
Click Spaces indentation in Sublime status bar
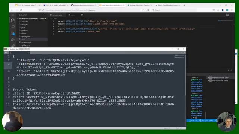167,128
